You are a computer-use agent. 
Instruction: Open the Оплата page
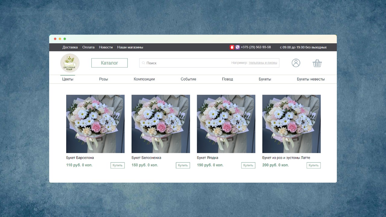pos(88,47)
